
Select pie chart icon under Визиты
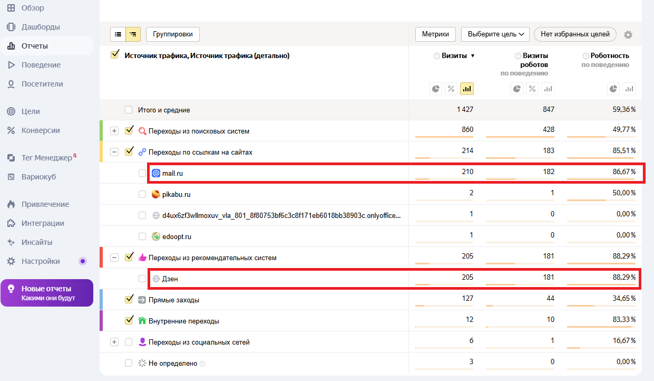pos(436,89)
